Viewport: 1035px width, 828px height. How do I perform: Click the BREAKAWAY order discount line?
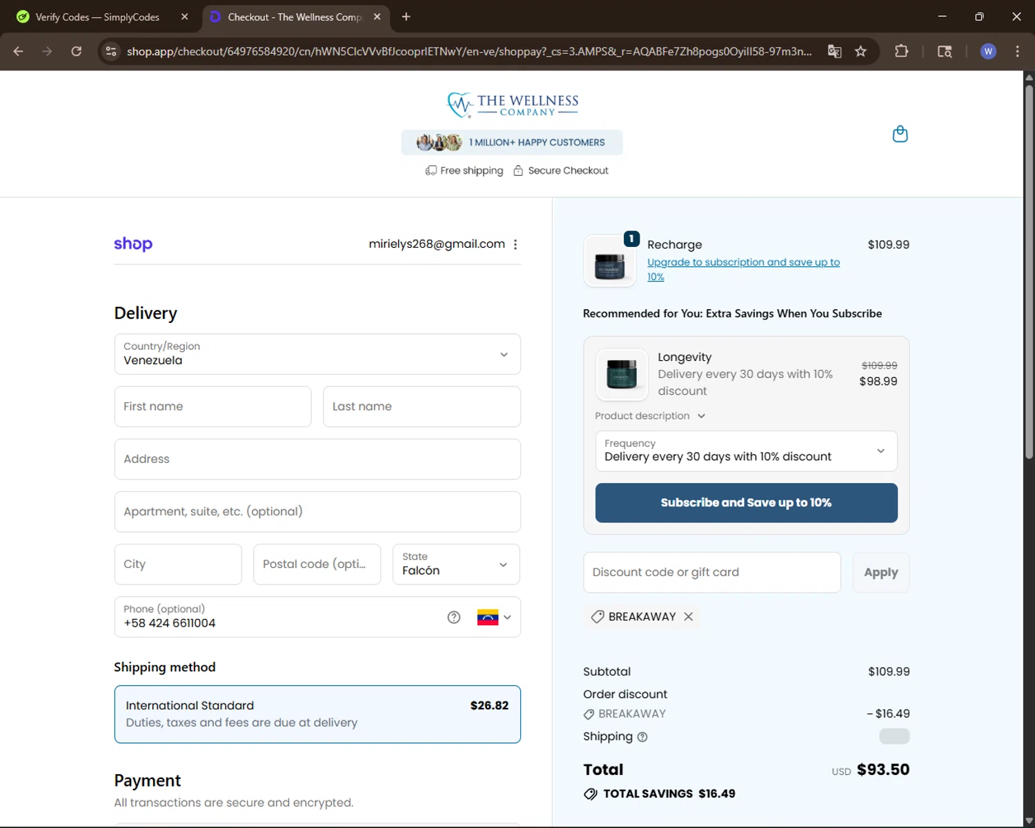pos(746,714)
